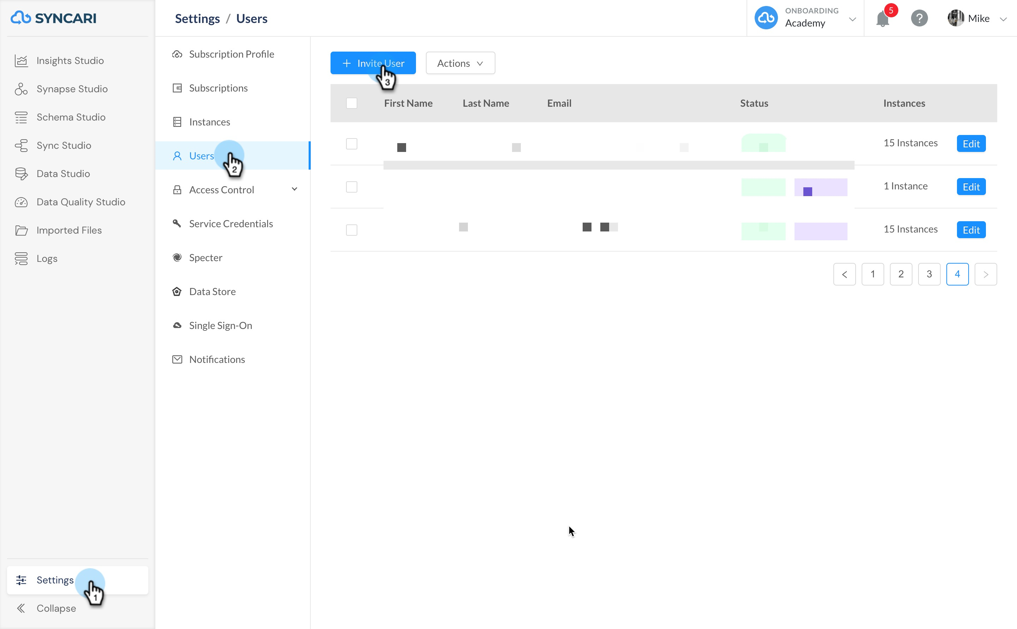Image resolution: width=1017 pixels, height=629 pixels.
Task: Check the first row with 15 Instances
Action: point(352,144)
